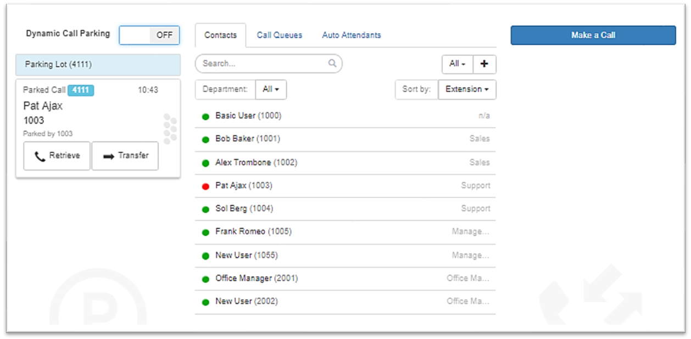Screen dimensions: 691x339
Task: Click the Pat Ajax name on parked call card
Action: click(43, 106)
